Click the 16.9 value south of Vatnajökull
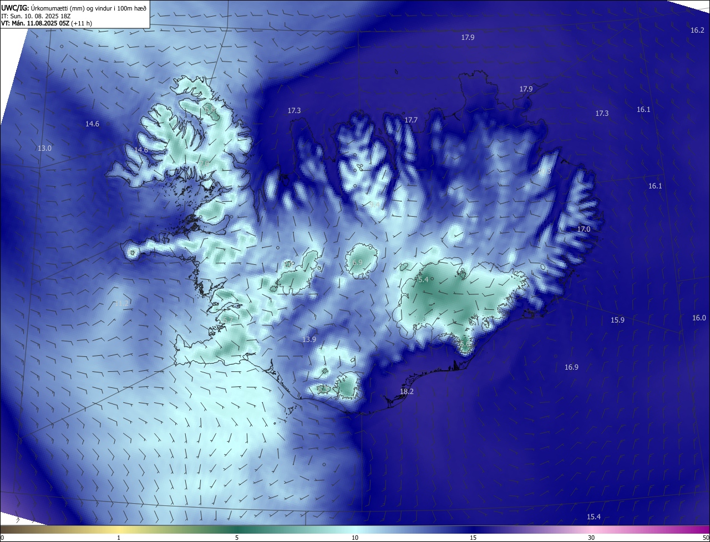The height and width of the screenshot is (542, 710). (571, 367)
